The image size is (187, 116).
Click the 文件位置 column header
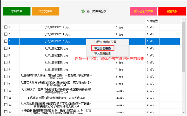coord(152,21)
